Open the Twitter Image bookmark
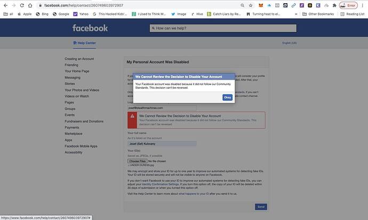 179,14
